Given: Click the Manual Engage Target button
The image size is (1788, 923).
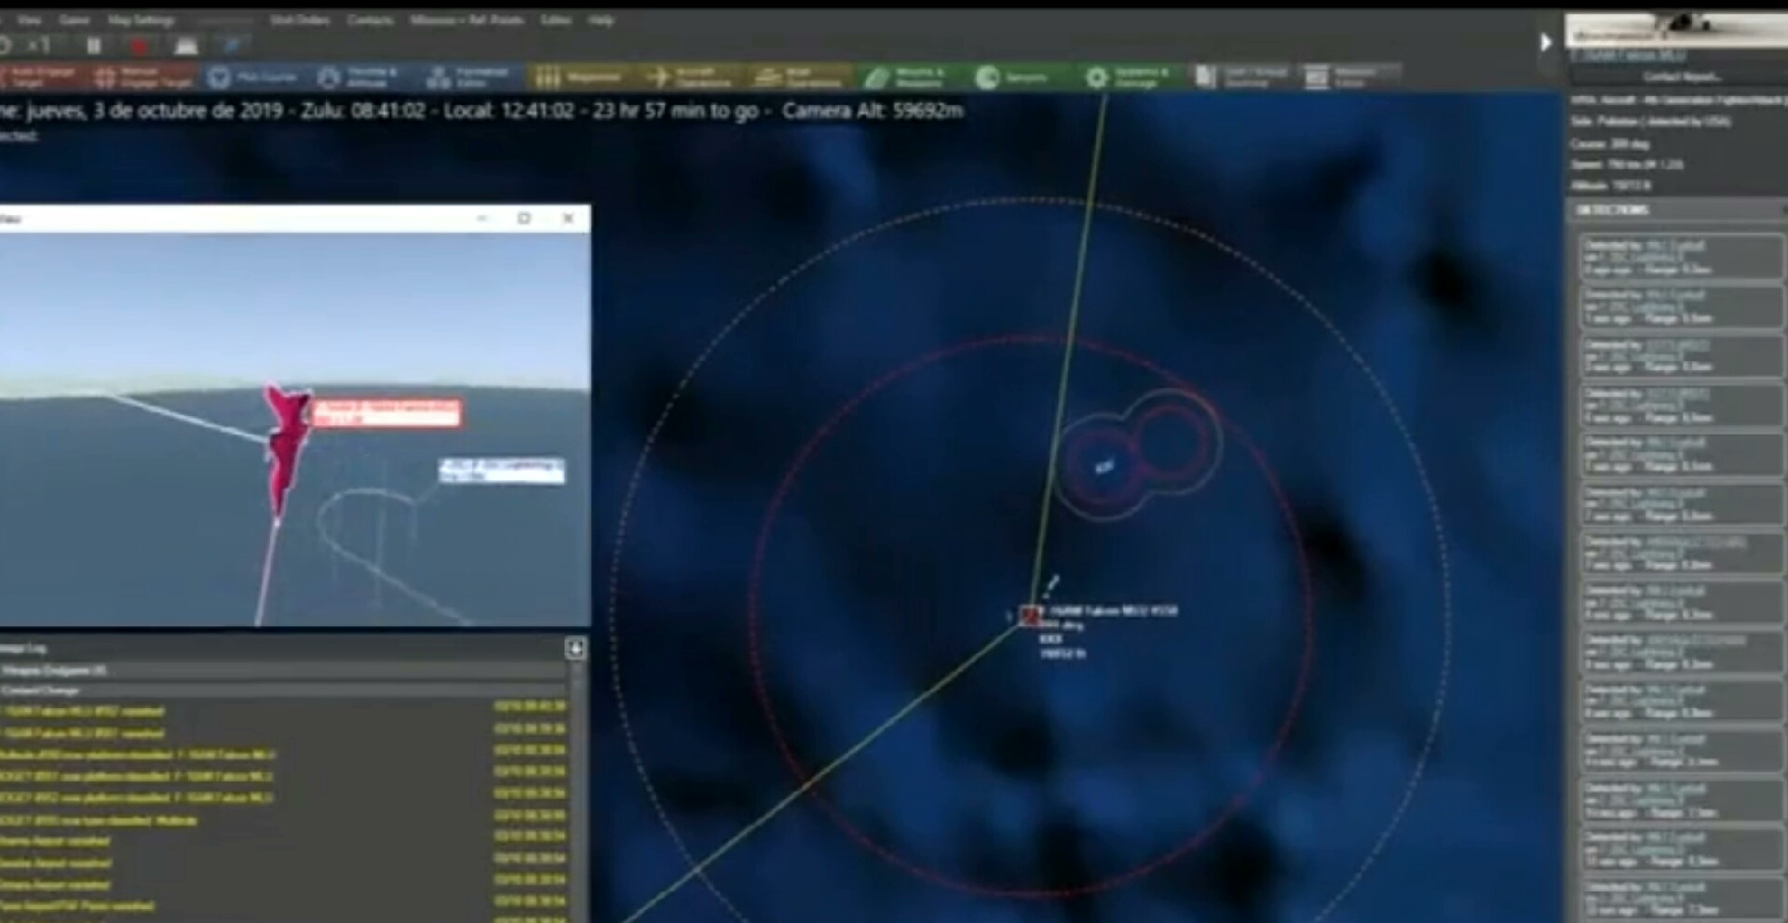Looking at the screenshot, I should [144, 76].
